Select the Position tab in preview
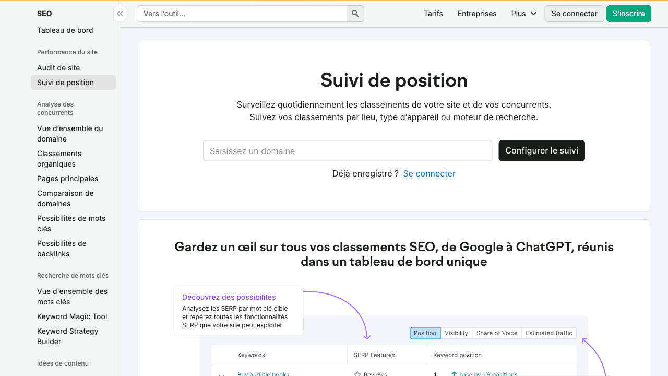Screen dimensions: 668x376 425,333
